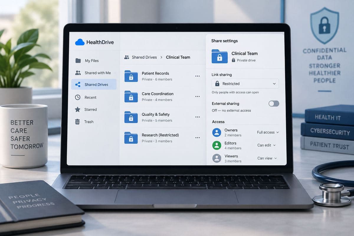Open the Viewers Can view dropdown
This screenshot has height=236, width=354.
tap(267, 158)
